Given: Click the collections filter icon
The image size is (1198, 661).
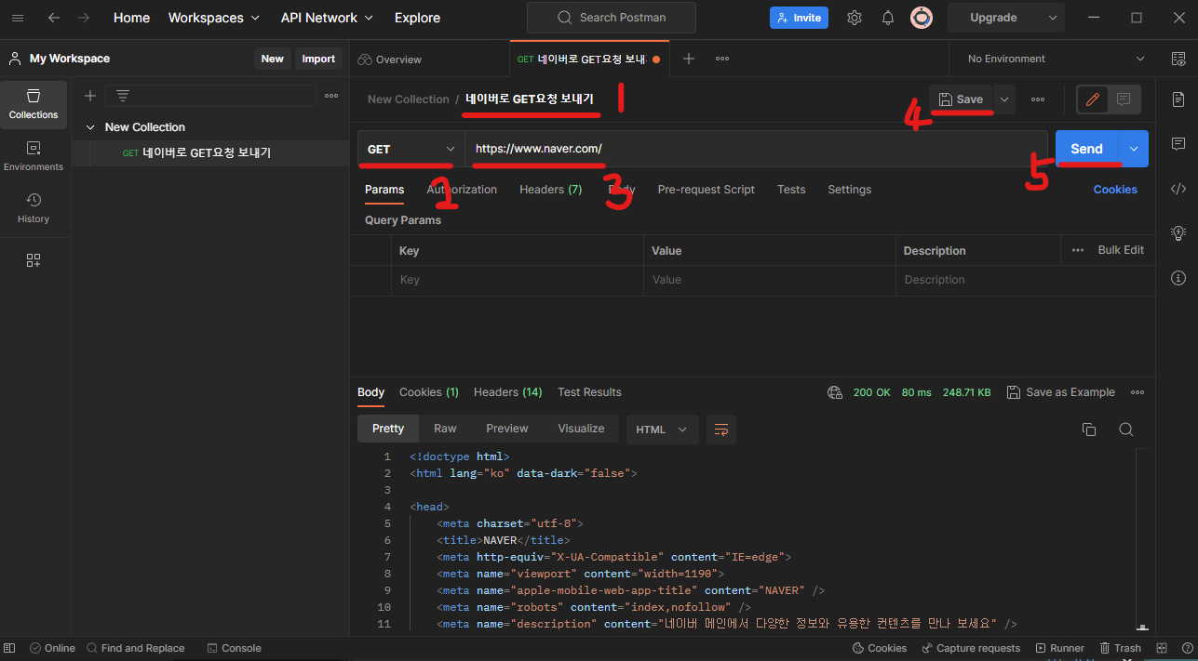Looking at the screenshot, I should (x=122, y=96).
